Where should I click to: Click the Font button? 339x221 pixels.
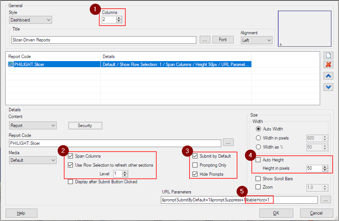(x=223, y=40)
